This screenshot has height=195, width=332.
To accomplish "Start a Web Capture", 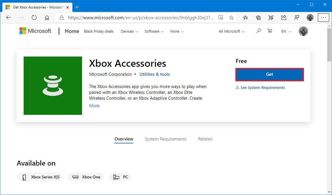I will 271,17.
